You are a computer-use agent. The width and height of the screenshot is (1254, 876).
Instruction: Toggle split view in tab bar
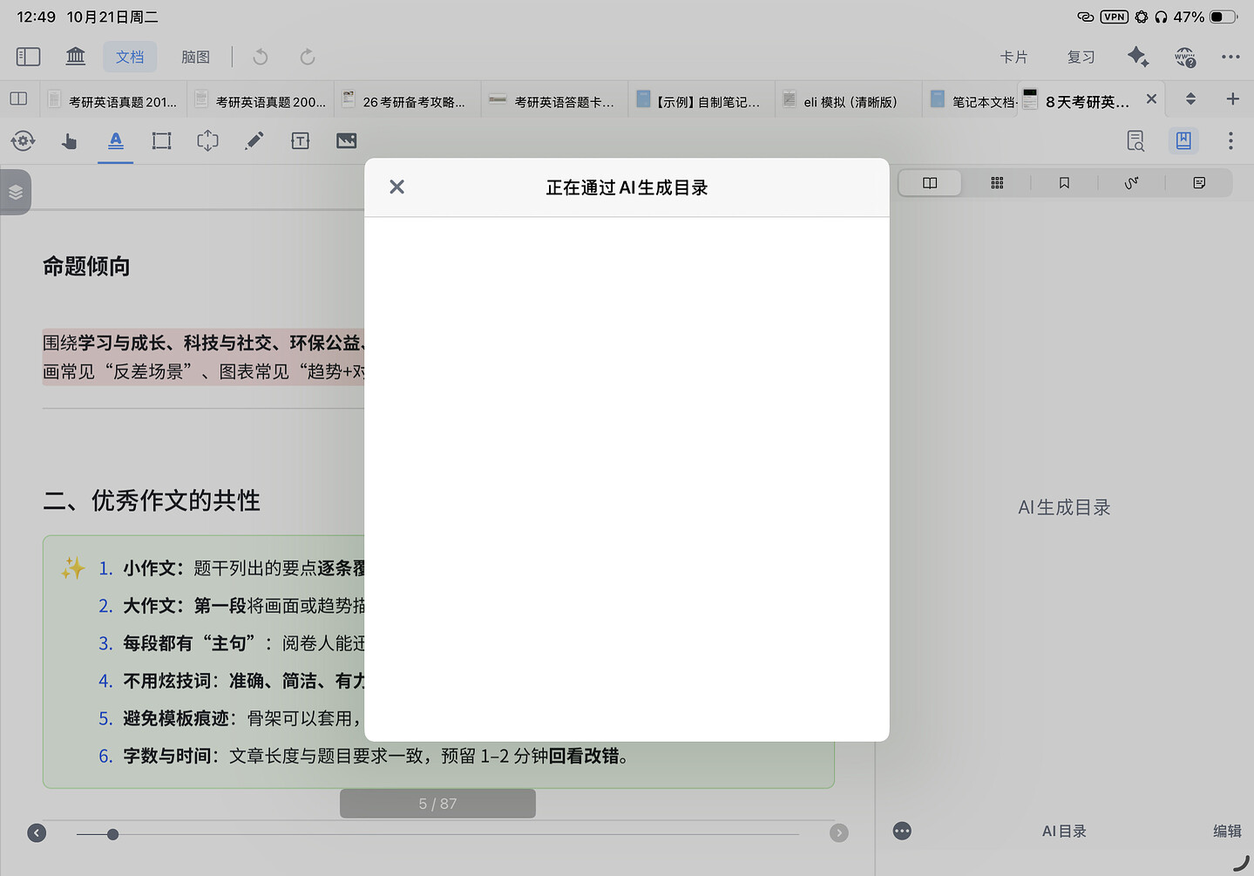[18, 99]
